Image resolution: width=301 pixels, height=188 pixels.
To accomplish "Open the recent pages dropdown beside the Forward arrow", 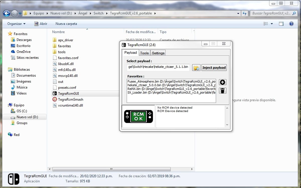I will point(20,13).
